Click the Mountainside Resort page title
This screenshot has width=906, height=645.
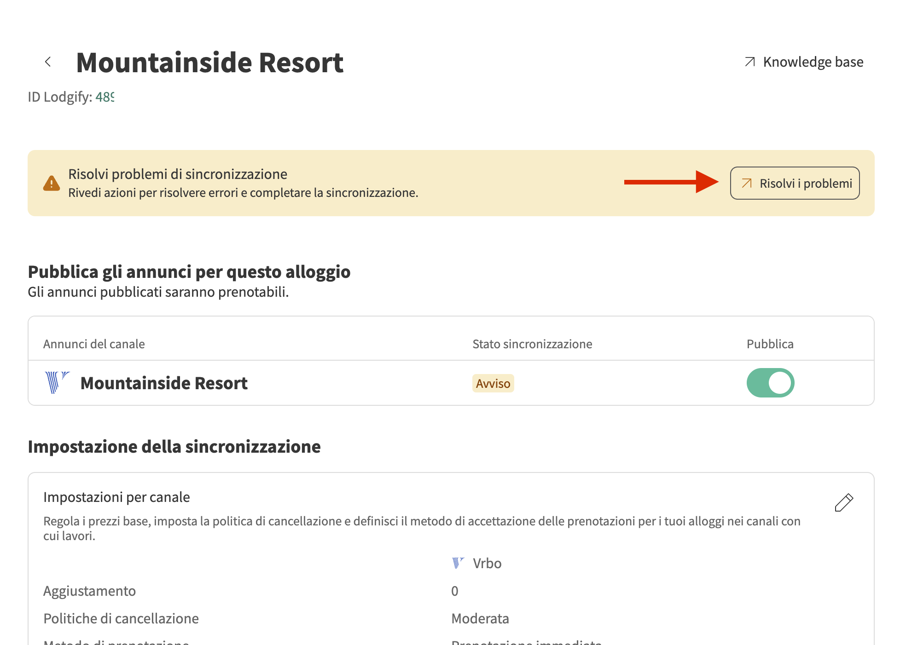coord(210,63)
